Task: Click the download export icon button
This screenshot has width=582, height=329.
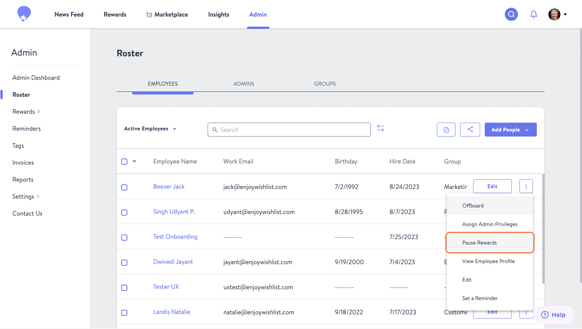Action: click(x=446, y=130)
